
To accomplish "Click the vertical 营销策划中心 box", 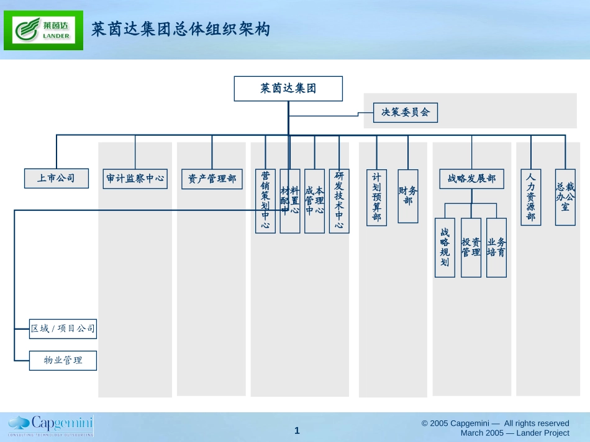I will [x=265, y=201].
